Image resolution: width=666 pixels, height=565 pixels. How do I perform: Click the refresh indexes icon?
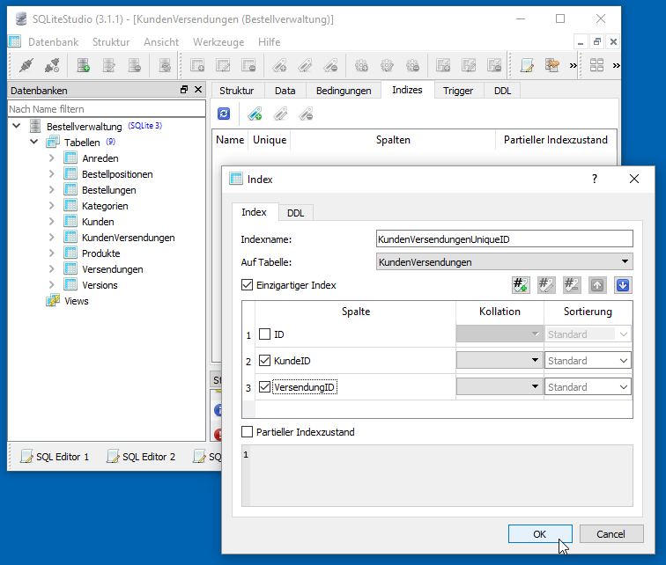[224, 114]
